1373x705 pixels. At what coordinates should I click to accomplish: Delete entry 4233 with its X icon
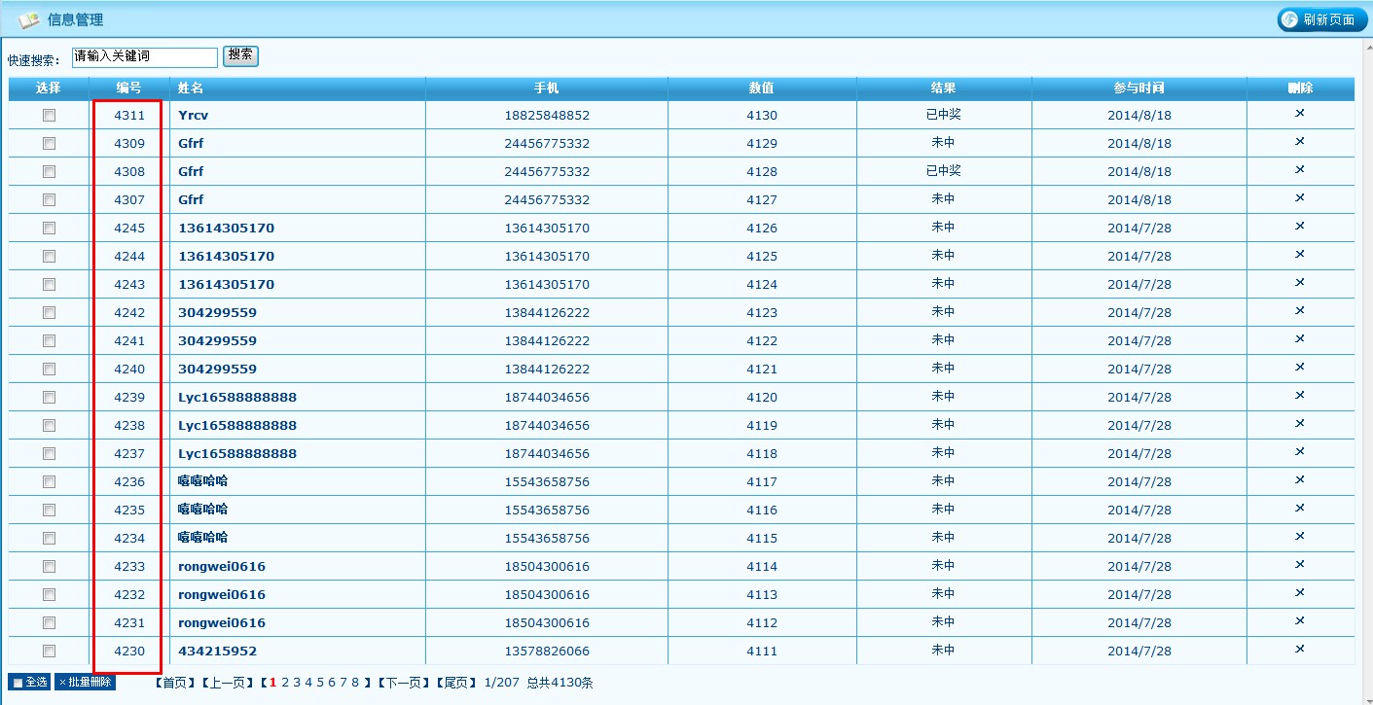pyautogui.click(x=1299, y=565)
